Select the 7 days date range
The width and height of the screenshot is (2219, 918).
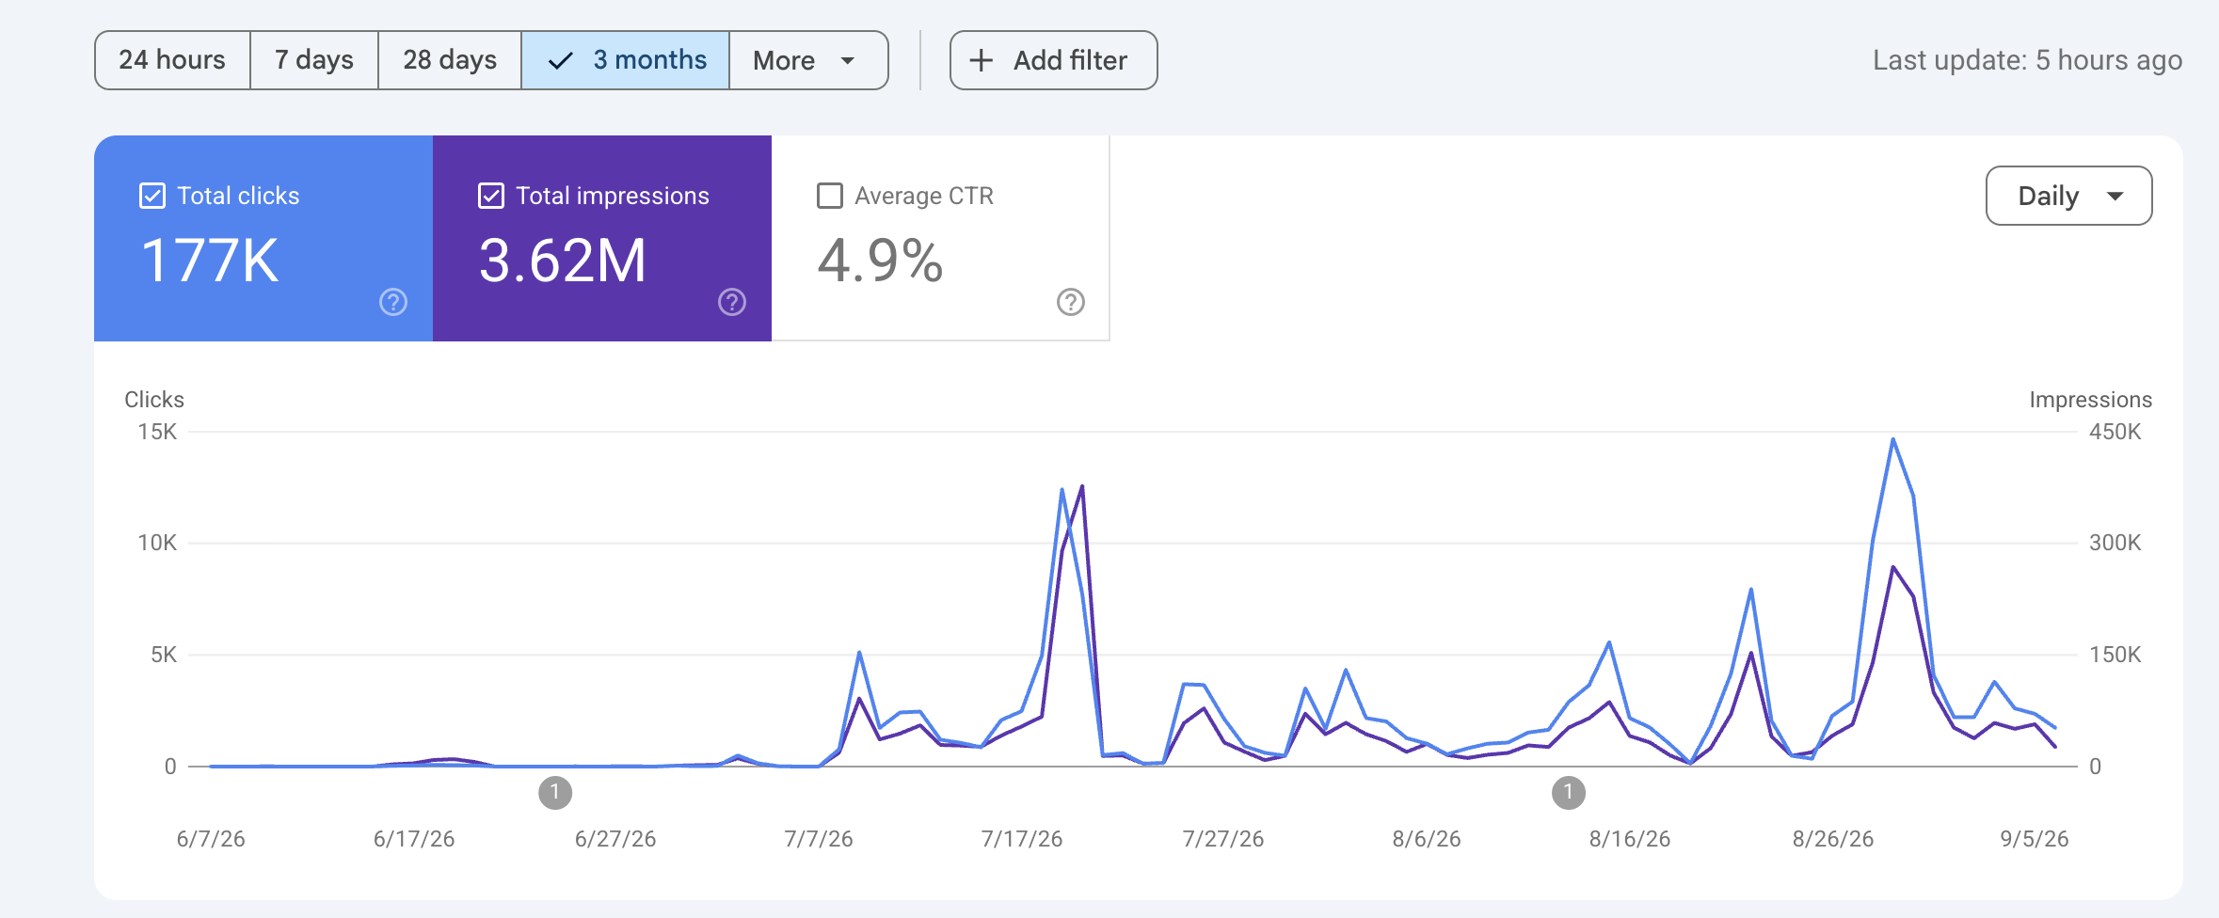click(x=314, y=60)
